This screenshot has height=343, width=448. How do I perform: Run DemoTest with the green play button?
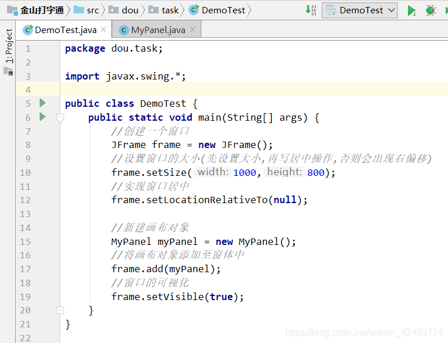tap(411, 10)
